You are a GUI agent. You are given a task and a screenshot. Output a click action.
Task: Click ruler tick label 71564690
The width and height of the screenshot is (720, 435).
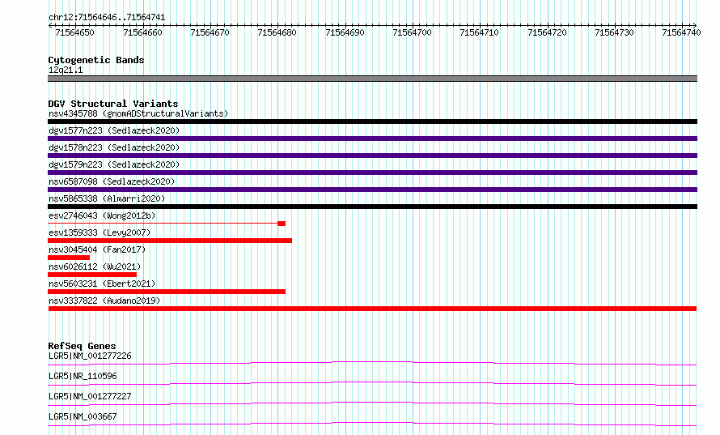345,32
